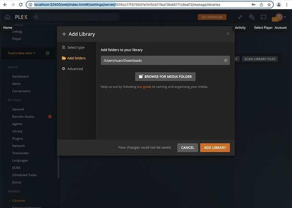Open Libraries under Manage
Screen dimensions: 292x208
pos(19,200)
